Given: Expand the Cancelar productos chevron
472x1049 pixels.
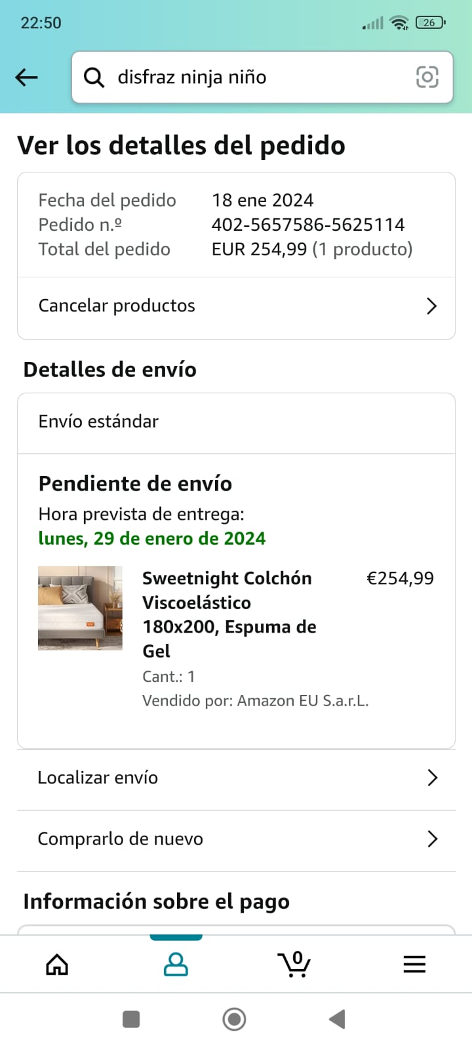Looking at the screenshot, I should [431, 306].
